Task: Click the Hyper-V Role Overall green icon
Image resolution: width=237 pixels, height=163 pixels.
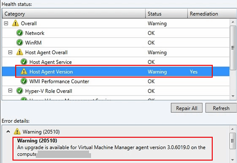Action: click(20, 91)
